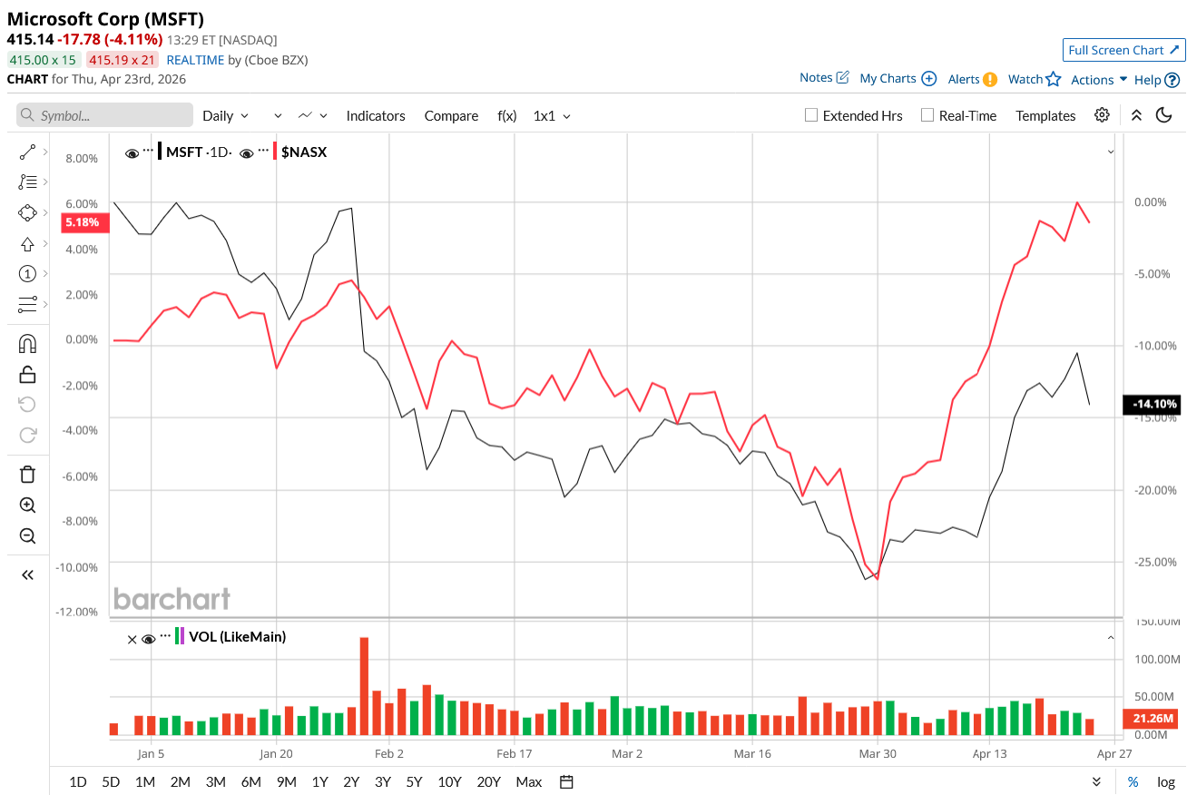This screenshot has height=795, width=1187.
Task: Switch to dark mode with moon icon
Action: [1163, 115]
